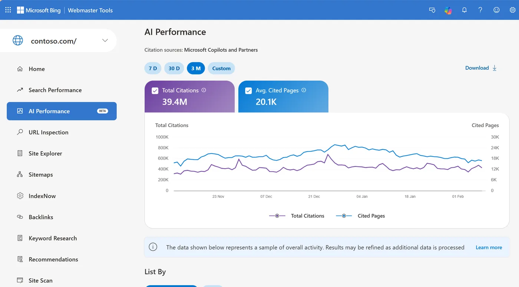Toggle the Total Citations legend series

pos(297,216)
